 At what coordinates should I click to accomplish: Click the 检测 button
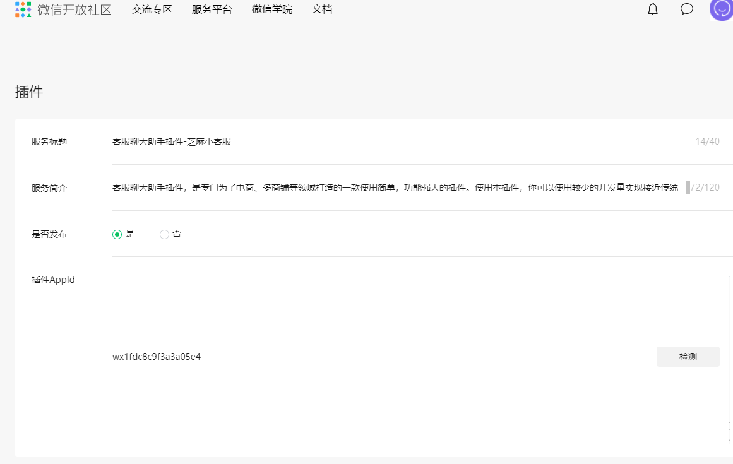pos(688,357)
